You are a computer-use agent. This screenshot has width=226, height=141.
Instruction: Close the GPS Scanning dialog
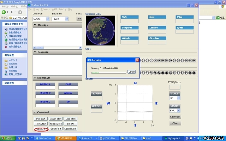point(137,60)
